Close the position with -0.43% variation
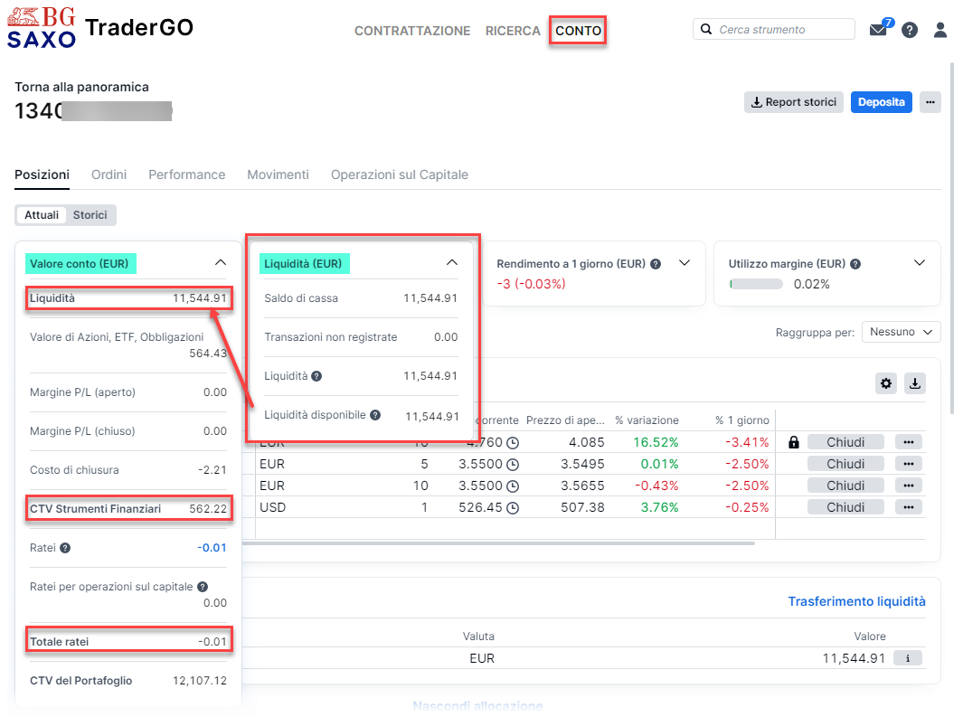The height and width of the screenshot is (717, 963). (845, 486)
